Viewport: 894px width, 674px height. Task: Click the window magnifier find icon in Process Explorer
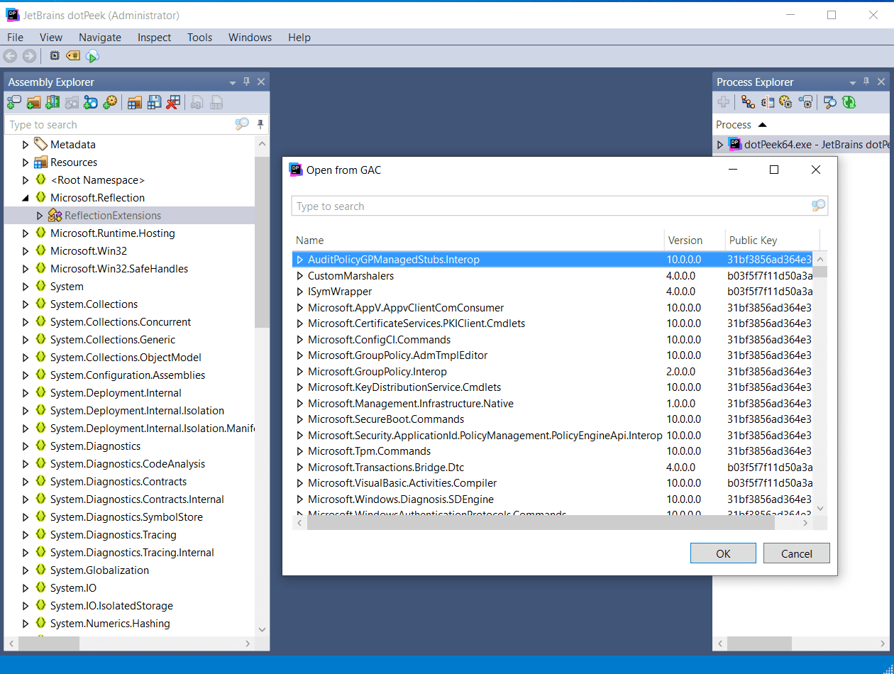pos(829,103)
